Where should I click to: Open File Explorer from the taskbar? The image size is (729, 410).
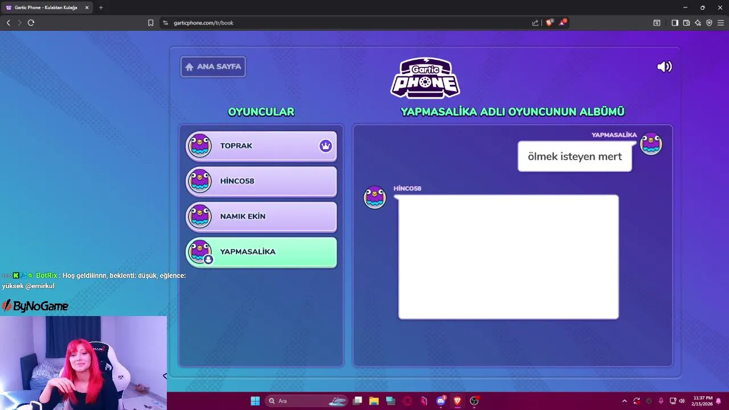pos(374,401)
